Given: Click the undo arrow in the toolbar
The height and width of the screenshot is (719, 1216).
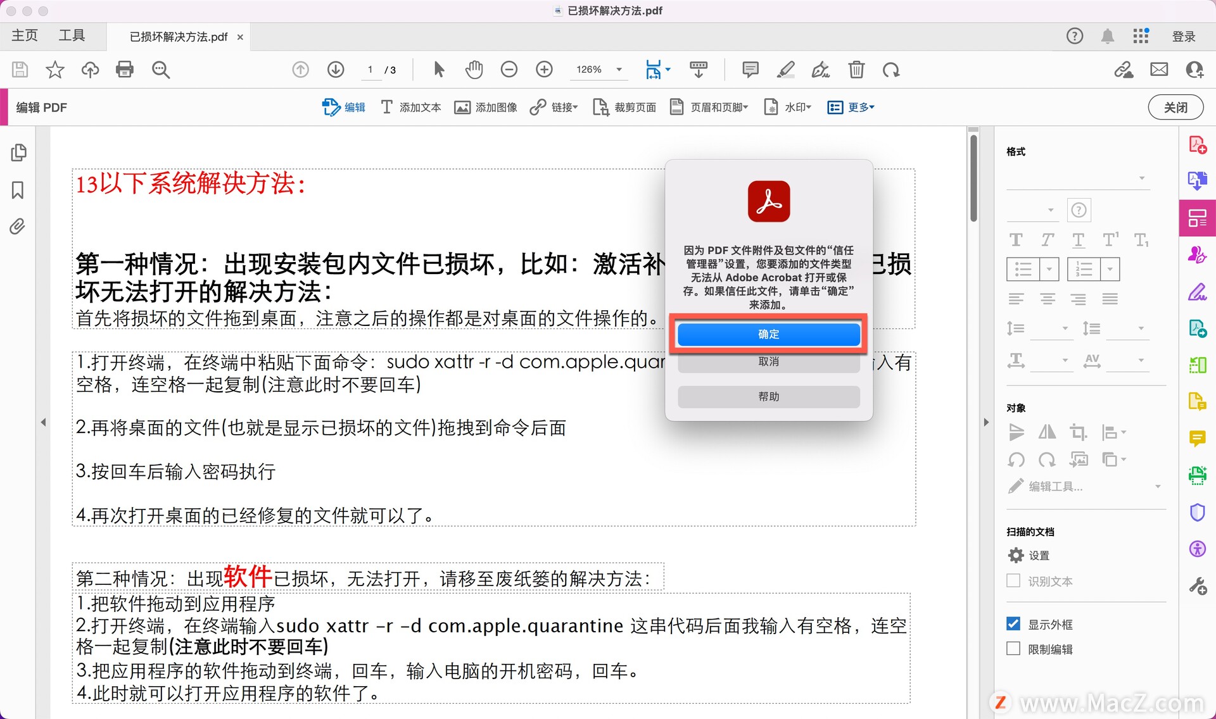Looking at the screenshot, I should point(891,70).
